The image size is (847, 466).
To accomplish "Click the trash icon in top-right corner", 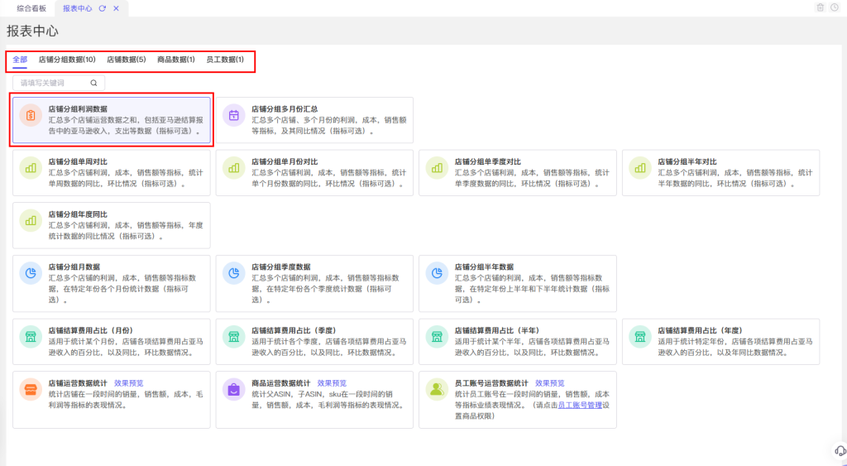I will click(820, 7).
